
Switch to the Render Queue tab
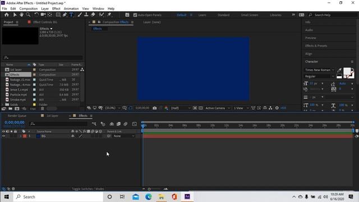17,116
